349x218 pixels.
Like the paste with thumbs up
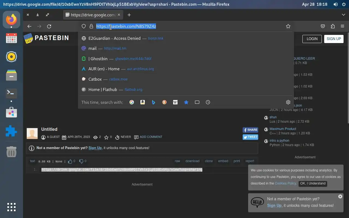70,161
